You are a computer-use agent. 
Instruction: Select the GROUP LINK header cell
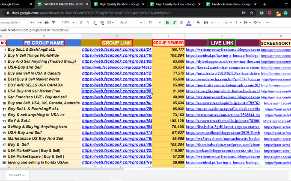pos(116,43)
